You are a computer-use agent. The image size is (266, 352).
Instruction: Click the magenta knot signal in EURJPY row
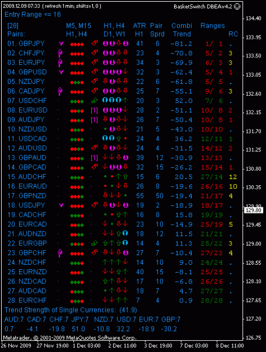tap(60, 63)
